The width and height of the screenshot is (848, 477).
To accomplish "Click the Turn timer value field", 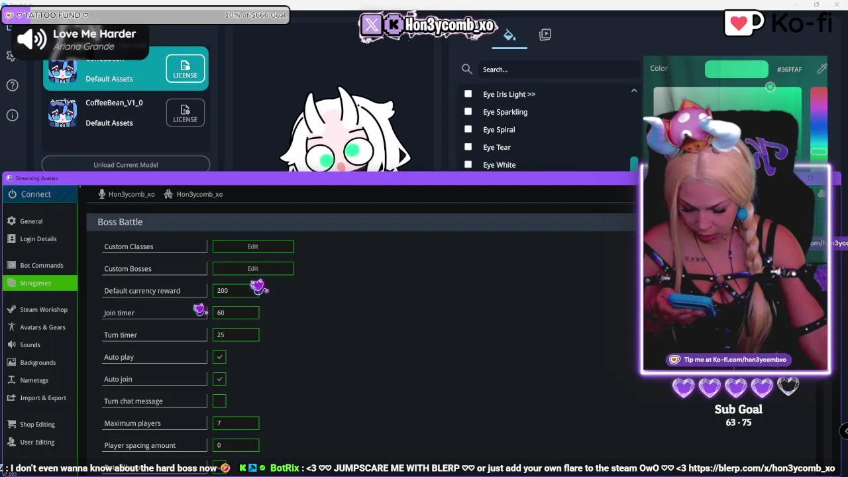I will point(236,335).
